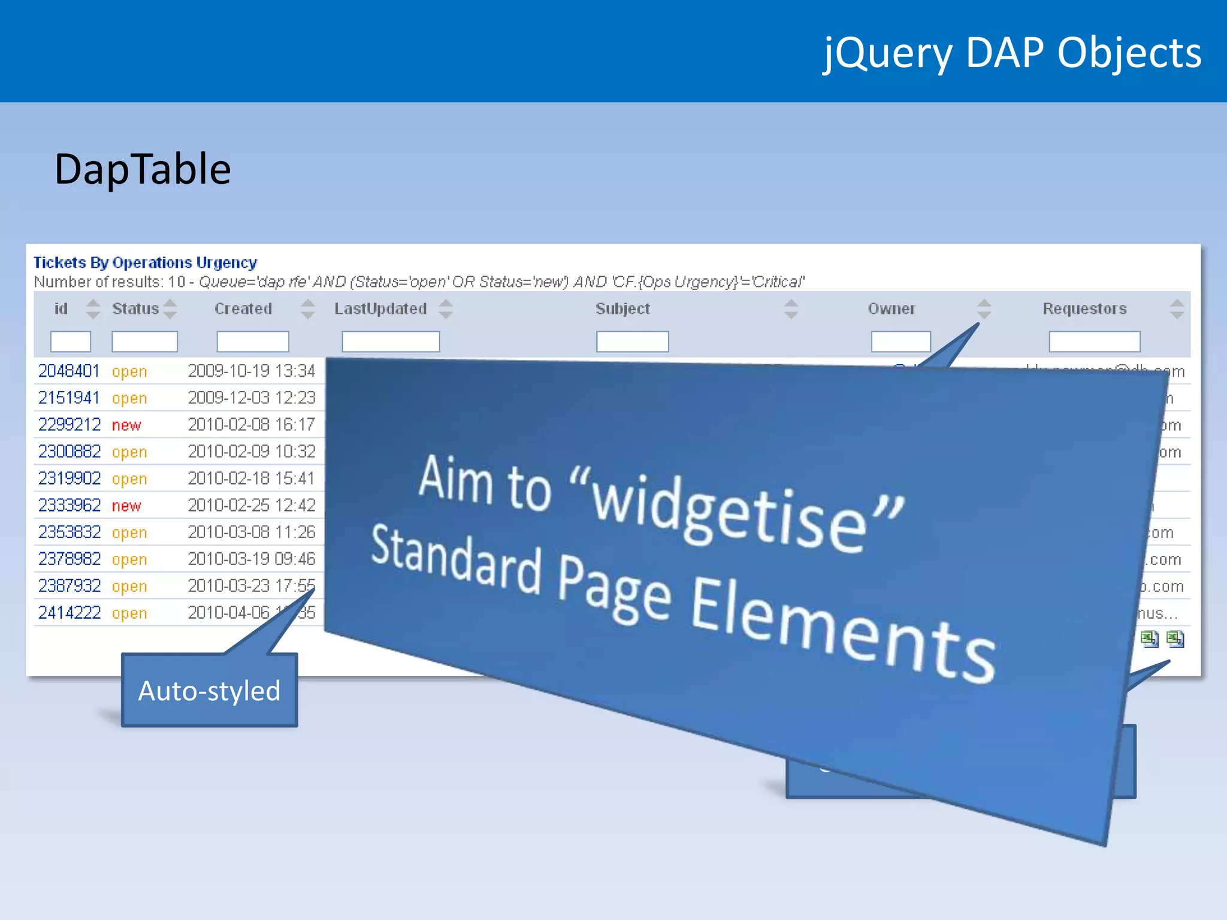This screenshot has height=920, width=1227.
Task: Click sort arrows beside LastUpdated header
Action: (446, 308)
